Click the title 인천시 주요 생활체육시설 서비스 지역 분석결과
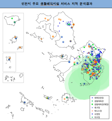Image resolution: width=112 pixels, height=121 pixels. click(x=57, y=4)
